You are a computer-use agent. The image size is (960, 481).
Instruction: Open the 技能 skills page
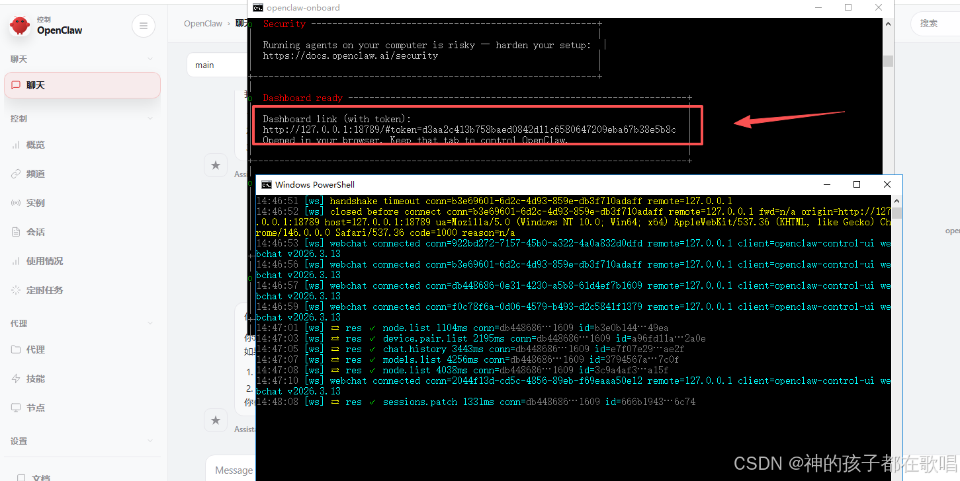pos(83,379)
